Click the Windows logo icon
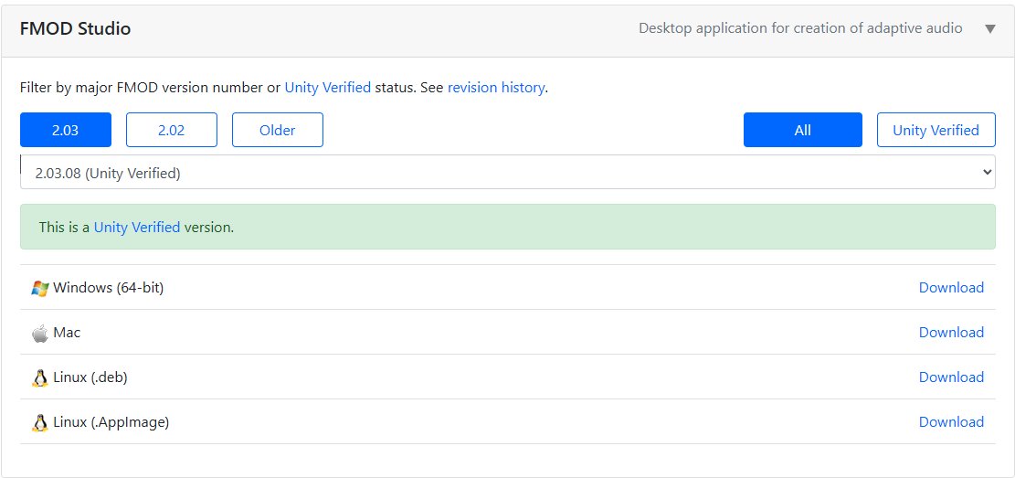This screenshot has height=478, width=1015. coord(40,288)
